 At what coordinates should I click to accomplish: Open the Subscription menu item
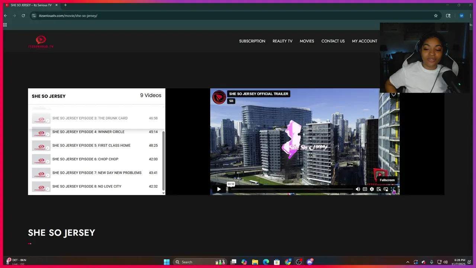tap(252, 41)
